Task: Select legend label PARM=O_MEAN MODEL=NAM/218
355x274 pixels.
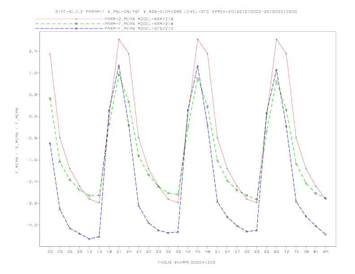Action: pos(139,19)
